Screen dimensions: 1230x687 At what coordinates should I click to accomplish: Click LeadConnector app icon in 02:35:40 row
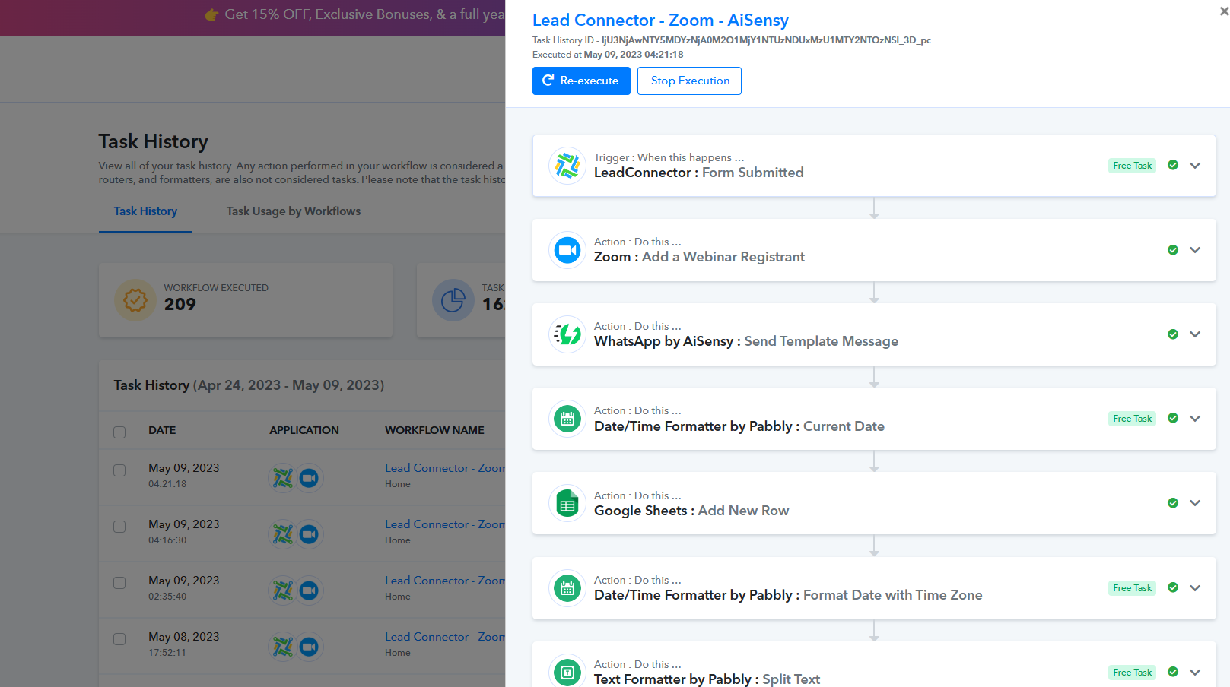283,590
